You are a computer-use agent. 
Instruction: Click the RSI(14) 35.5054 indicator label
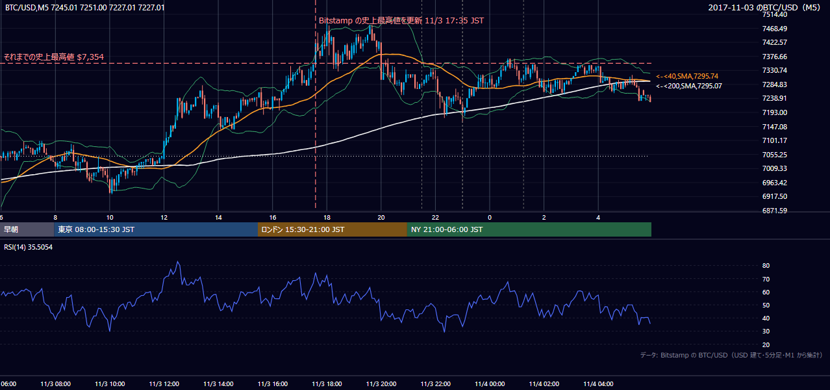pos(29,247)
